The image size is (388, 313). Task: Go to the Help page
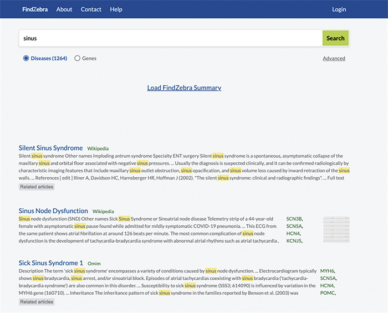(x=116, y=9)
